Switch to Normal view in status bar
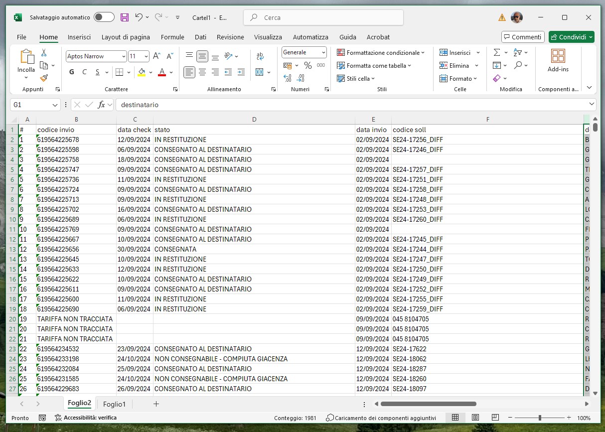605x432 pixels. [455, 418]
